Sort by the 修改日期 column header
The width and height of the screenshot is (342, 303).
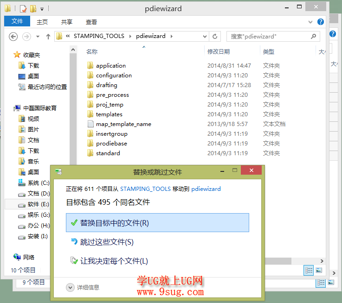tap(218, 51)
